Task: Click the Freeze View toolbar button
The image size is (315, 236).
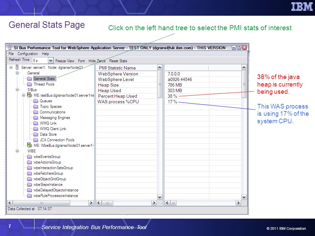Action: (x=65, y=61)
